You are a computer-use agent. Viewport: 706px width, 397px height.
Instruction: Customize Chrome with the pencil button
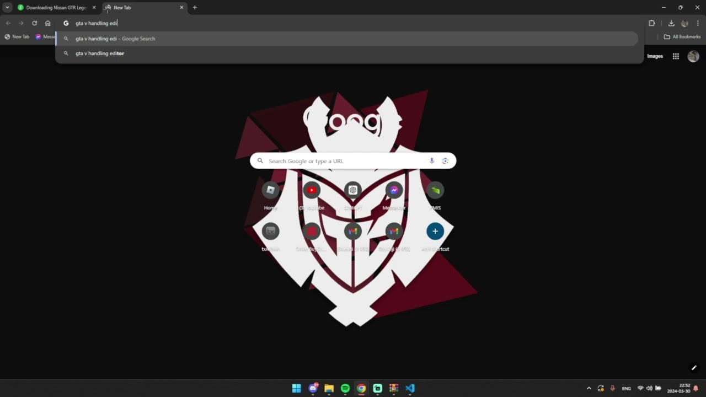pyautogui.click(x=694, y=368)
